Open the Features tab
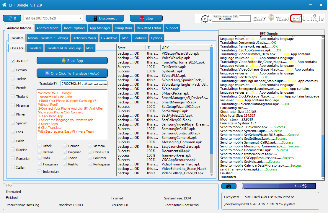The width and height of the screenshot is (328, 213). pos(140,38)
